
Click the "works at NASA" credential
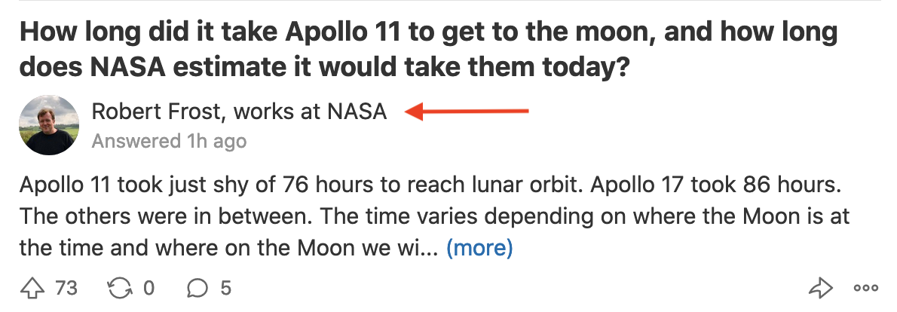coord(310,112)
